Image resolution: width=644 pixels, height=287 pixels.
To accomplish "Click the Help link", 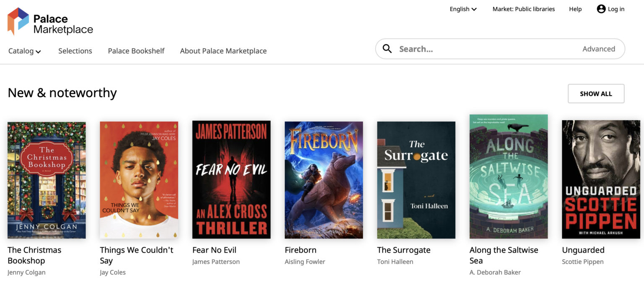I will (x=575, y=9).
